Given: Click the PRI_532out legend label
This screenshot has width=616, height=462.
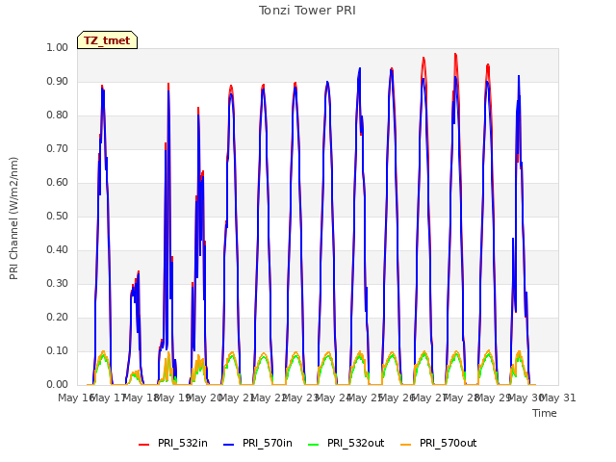Looking at the screenshot, I should click(x=355, y=443).
